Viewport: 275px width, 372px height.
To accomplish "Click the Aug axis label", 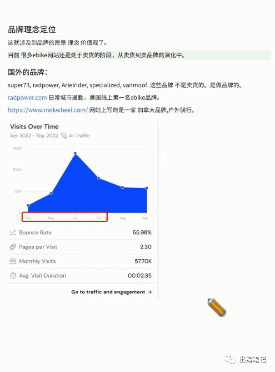I will tap(123, 218).
